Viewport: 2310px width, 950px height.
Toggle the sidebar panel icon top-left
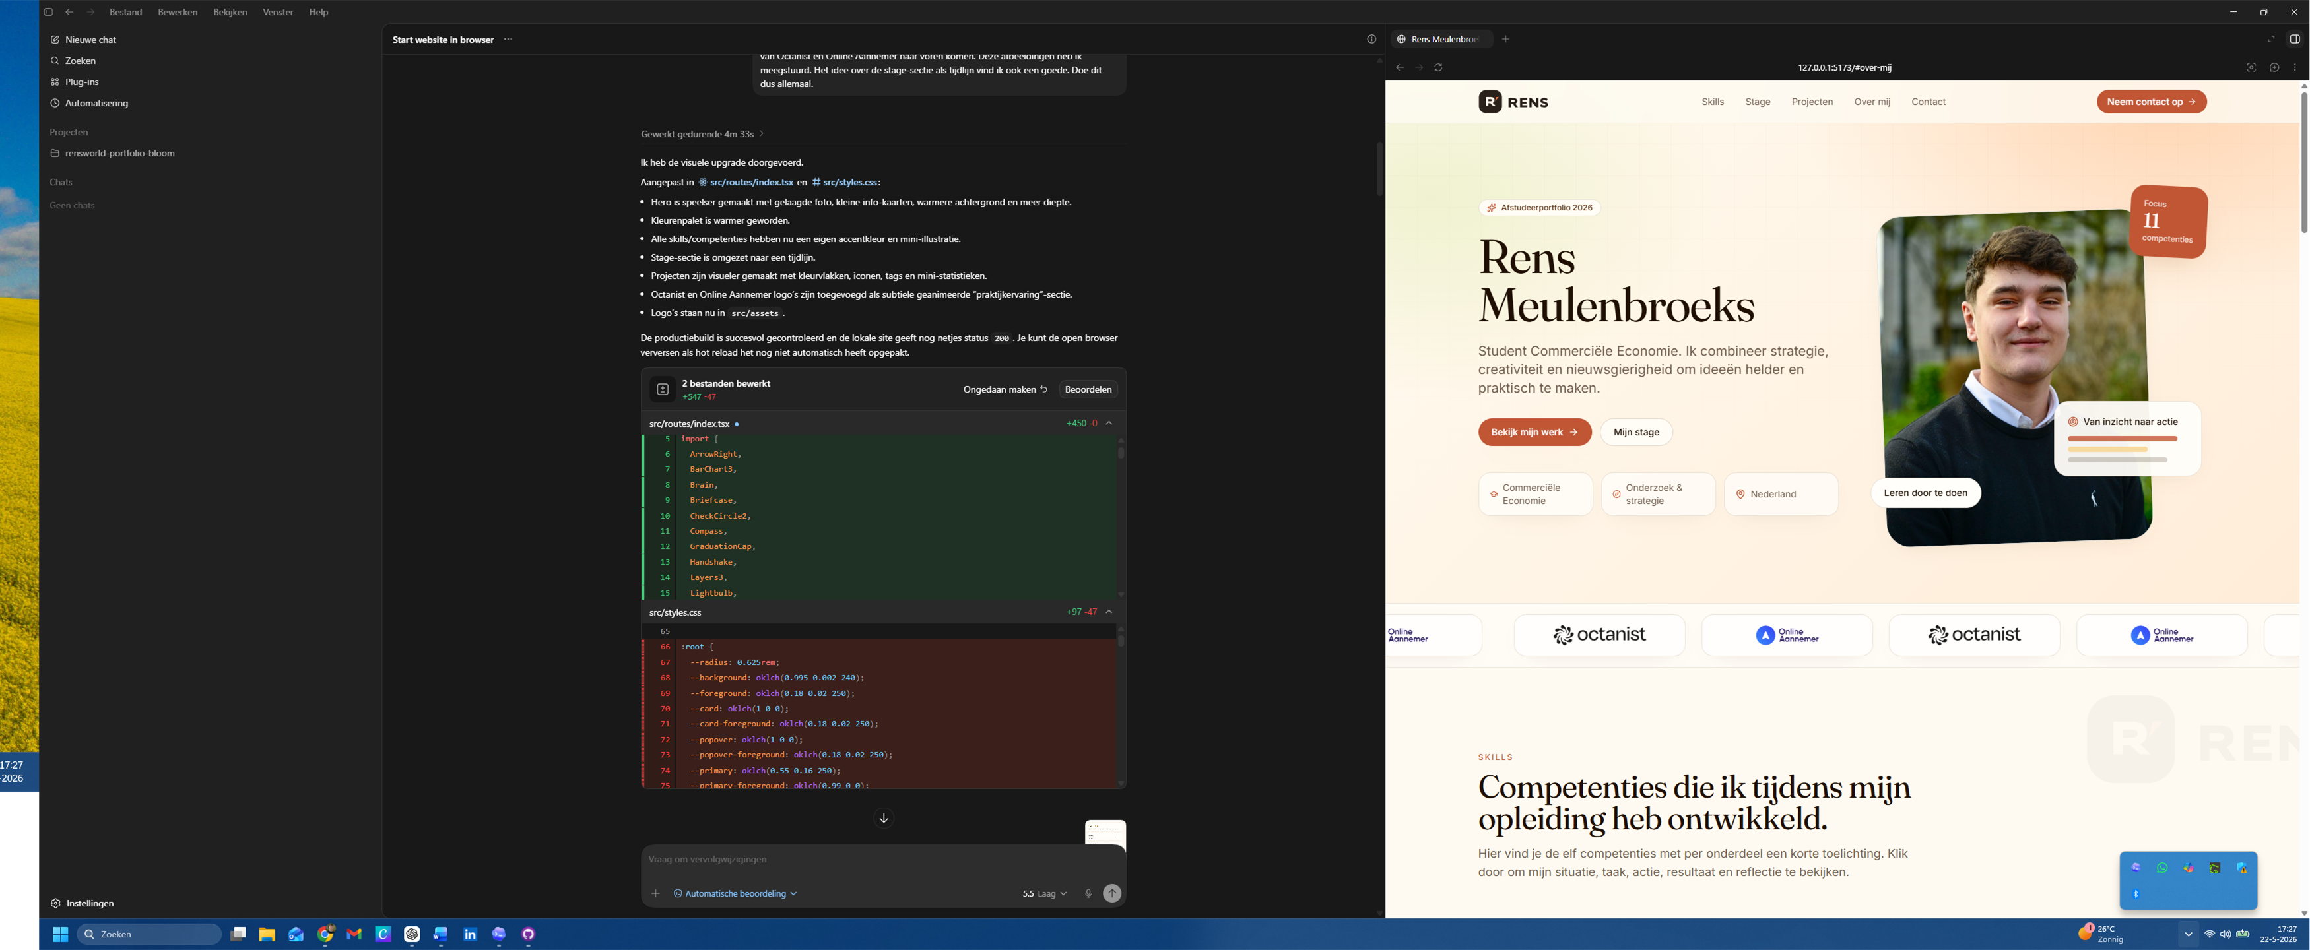click(x=48, y=12)
